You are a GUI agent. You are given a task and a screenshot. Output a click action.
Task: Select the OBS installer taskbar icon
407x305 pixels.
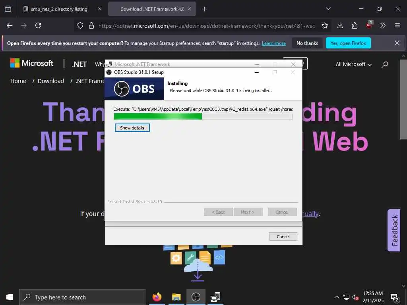point(196,297)
